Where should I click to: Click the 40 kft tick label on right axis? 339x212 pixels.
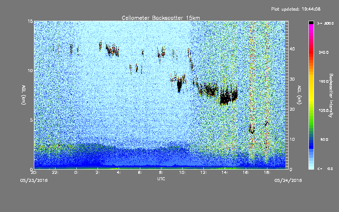(x=292, y=49)
